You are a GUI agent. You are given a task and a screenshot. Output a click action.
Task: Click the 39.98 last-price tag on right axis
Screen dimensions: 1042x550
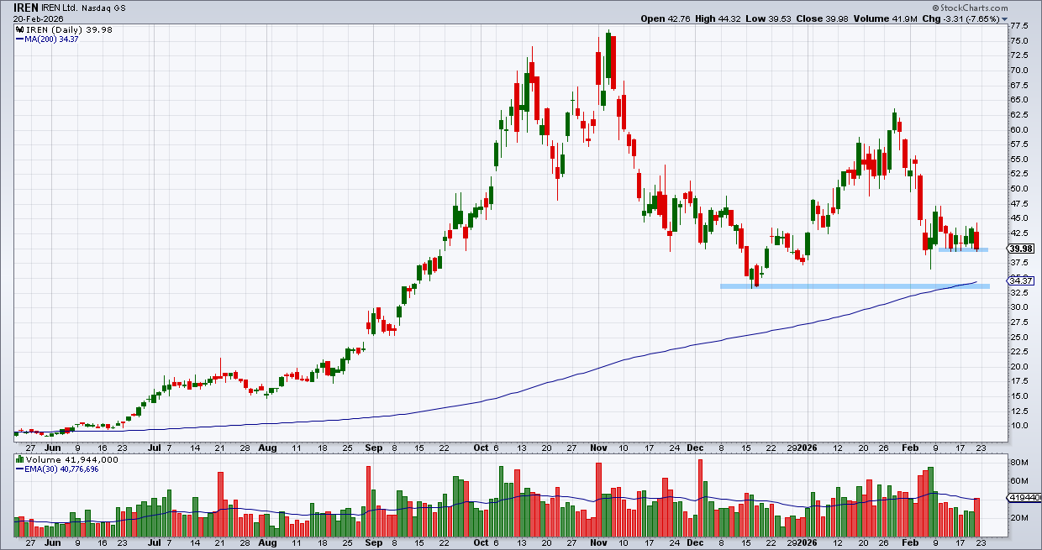tap(1022, 249)
